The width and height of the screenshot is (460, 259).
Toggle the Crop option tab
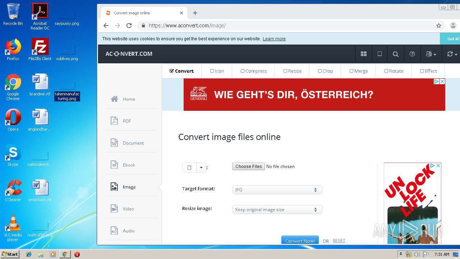(x=325, y=71)
